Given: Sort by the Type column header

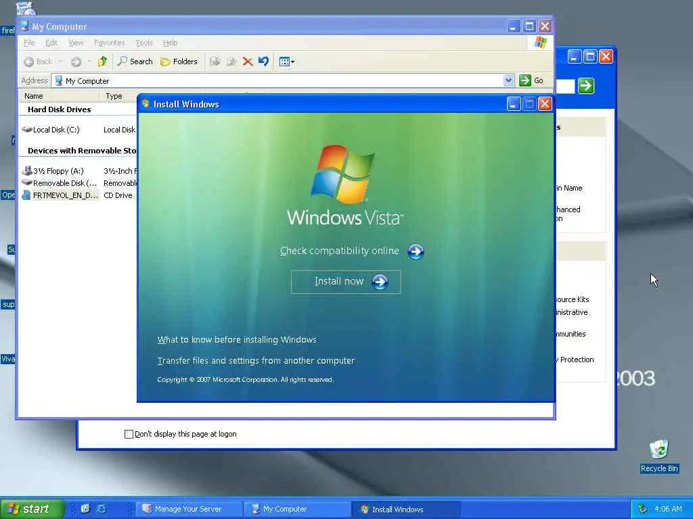Looking at the screenshot, I should pos(119,96).
